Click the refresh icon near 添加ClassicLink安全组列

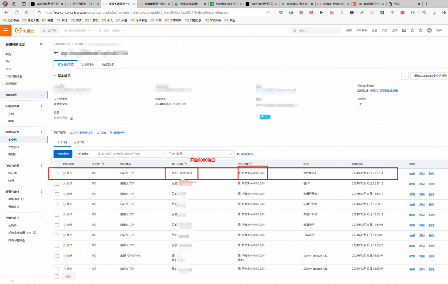tap(405, 76)
